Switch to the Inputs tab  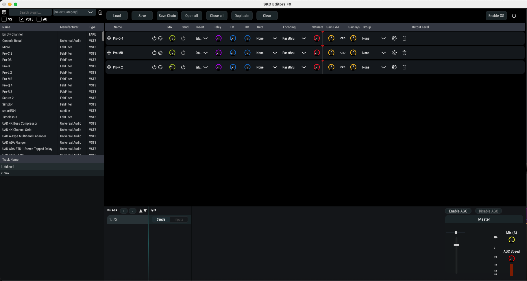[179, 219]
